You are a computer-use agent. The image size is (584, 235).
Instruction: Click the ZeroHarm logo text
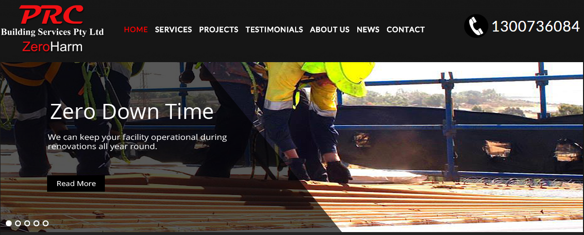pos(52,47)
